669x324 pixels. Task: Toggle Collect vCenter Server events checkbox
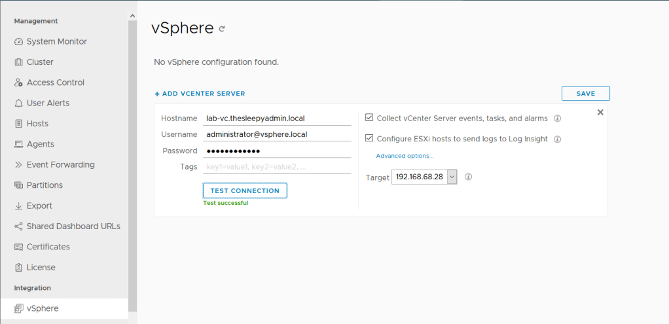[369, 118]
